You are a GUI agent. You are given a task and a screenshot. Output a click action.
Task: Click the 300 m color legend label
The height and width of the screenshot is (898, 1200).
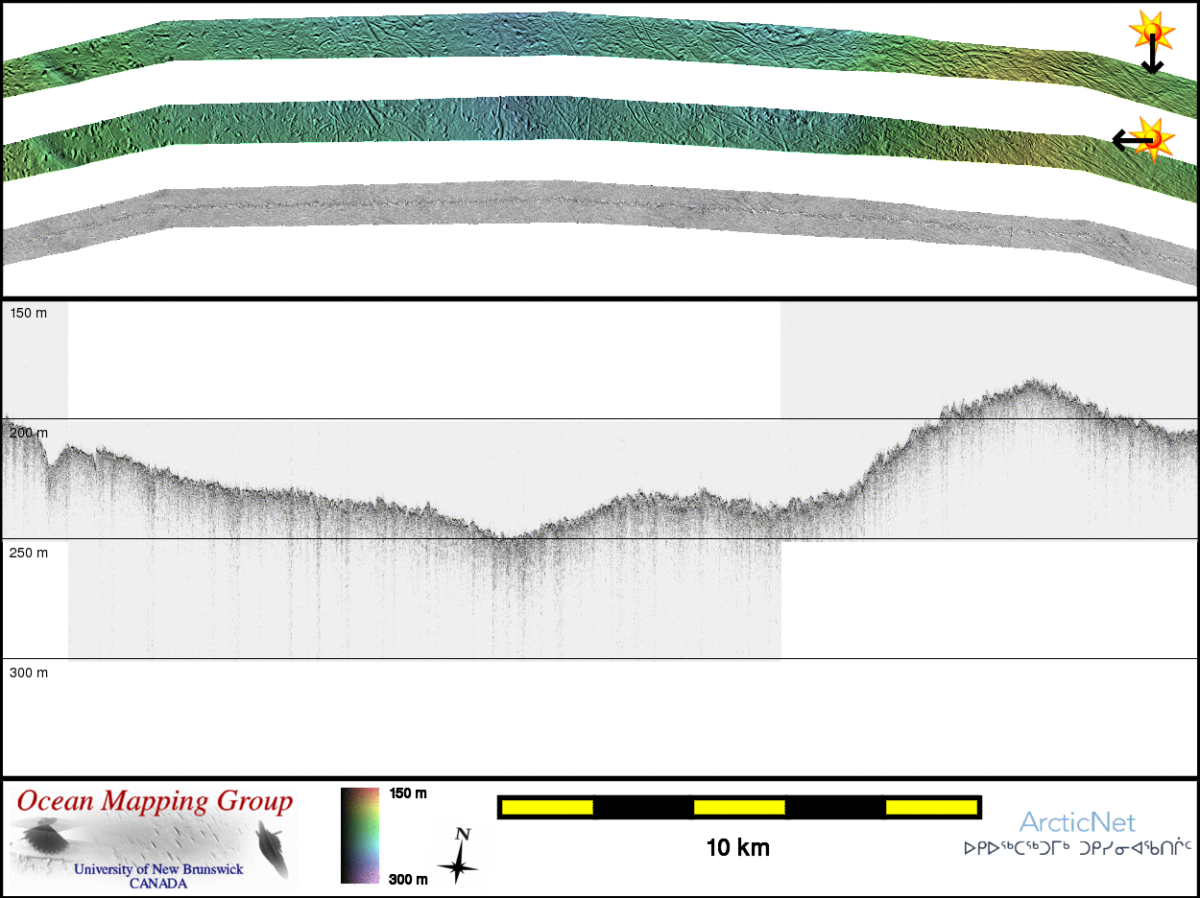408,878
